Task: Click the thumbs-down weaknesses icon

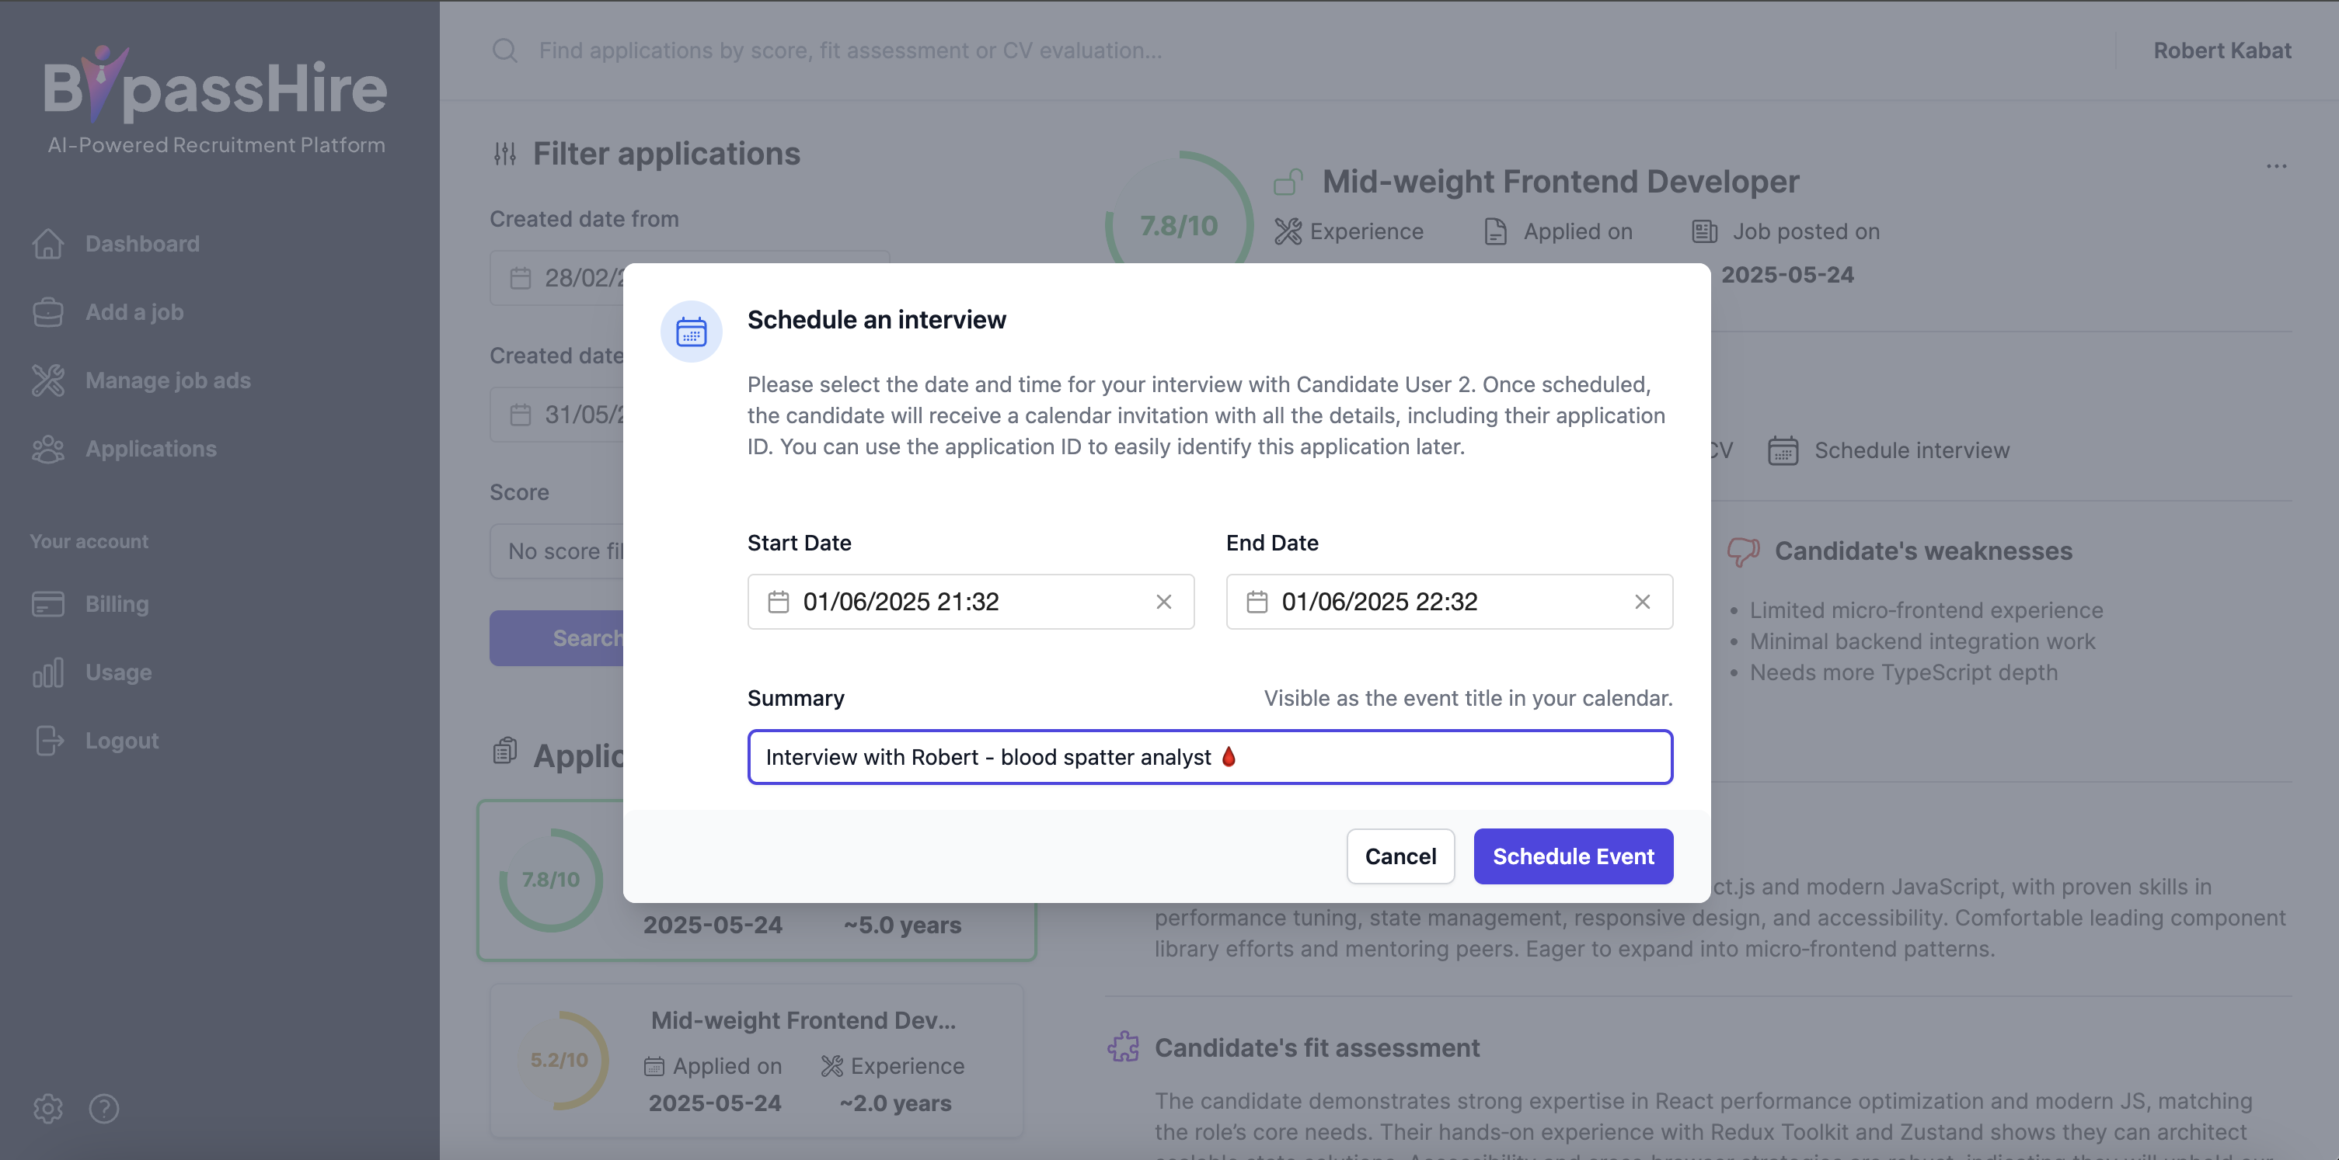Action: (1742, 551)
